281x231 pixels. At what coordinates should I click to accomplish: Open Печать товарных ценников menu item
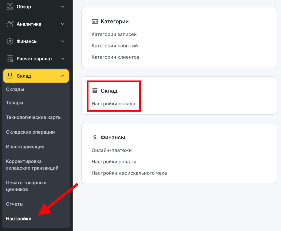[x=26, y=186]
